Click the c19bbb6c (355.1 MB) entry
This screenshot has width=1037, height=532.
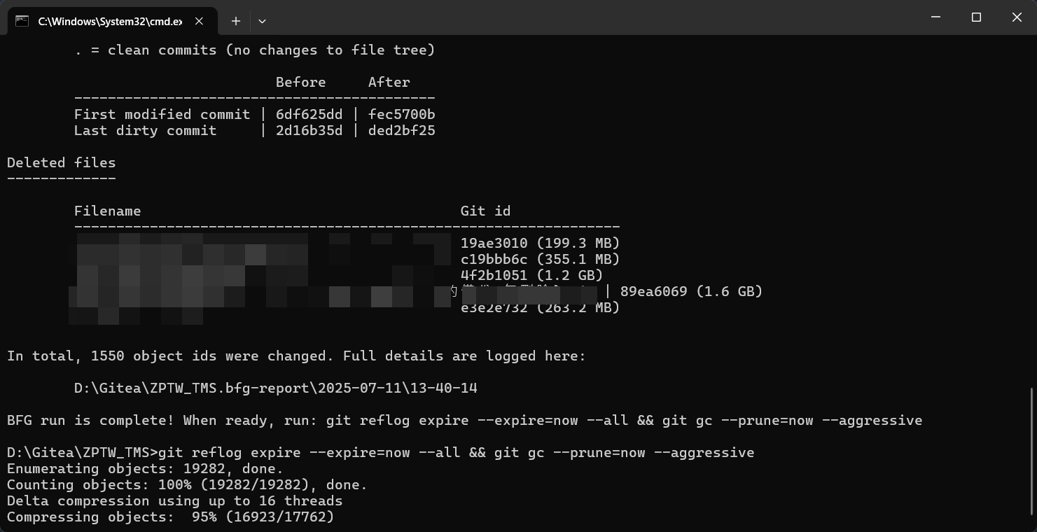tap(540, 259)
